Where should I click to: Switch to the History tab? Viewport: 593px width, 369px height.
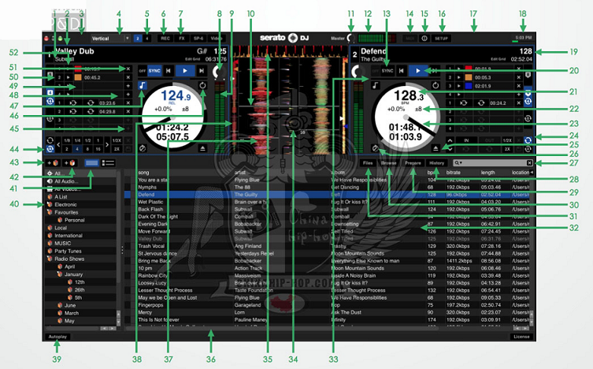(437, 162)
